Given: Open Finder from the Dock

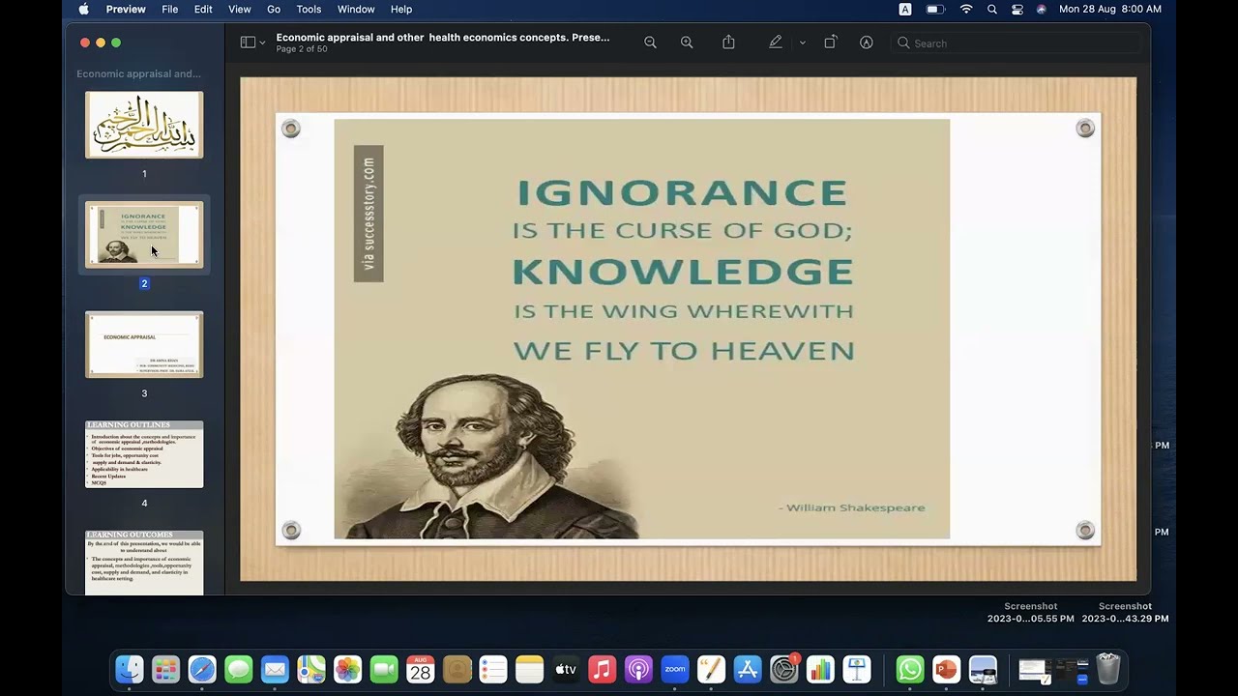Looking at the screenshot, I should click(130, 669).
